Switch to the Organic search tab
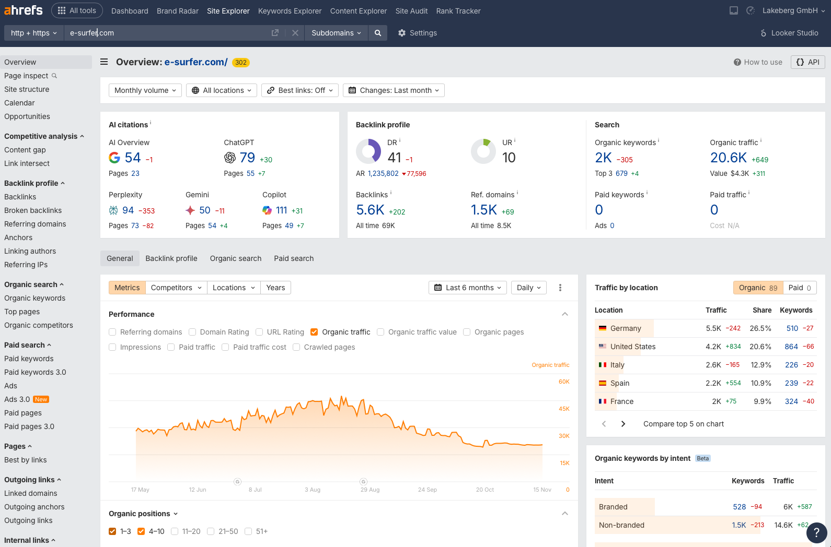Image resolution: width=831 pixels, height=547 pixels. tap(236, 258)
